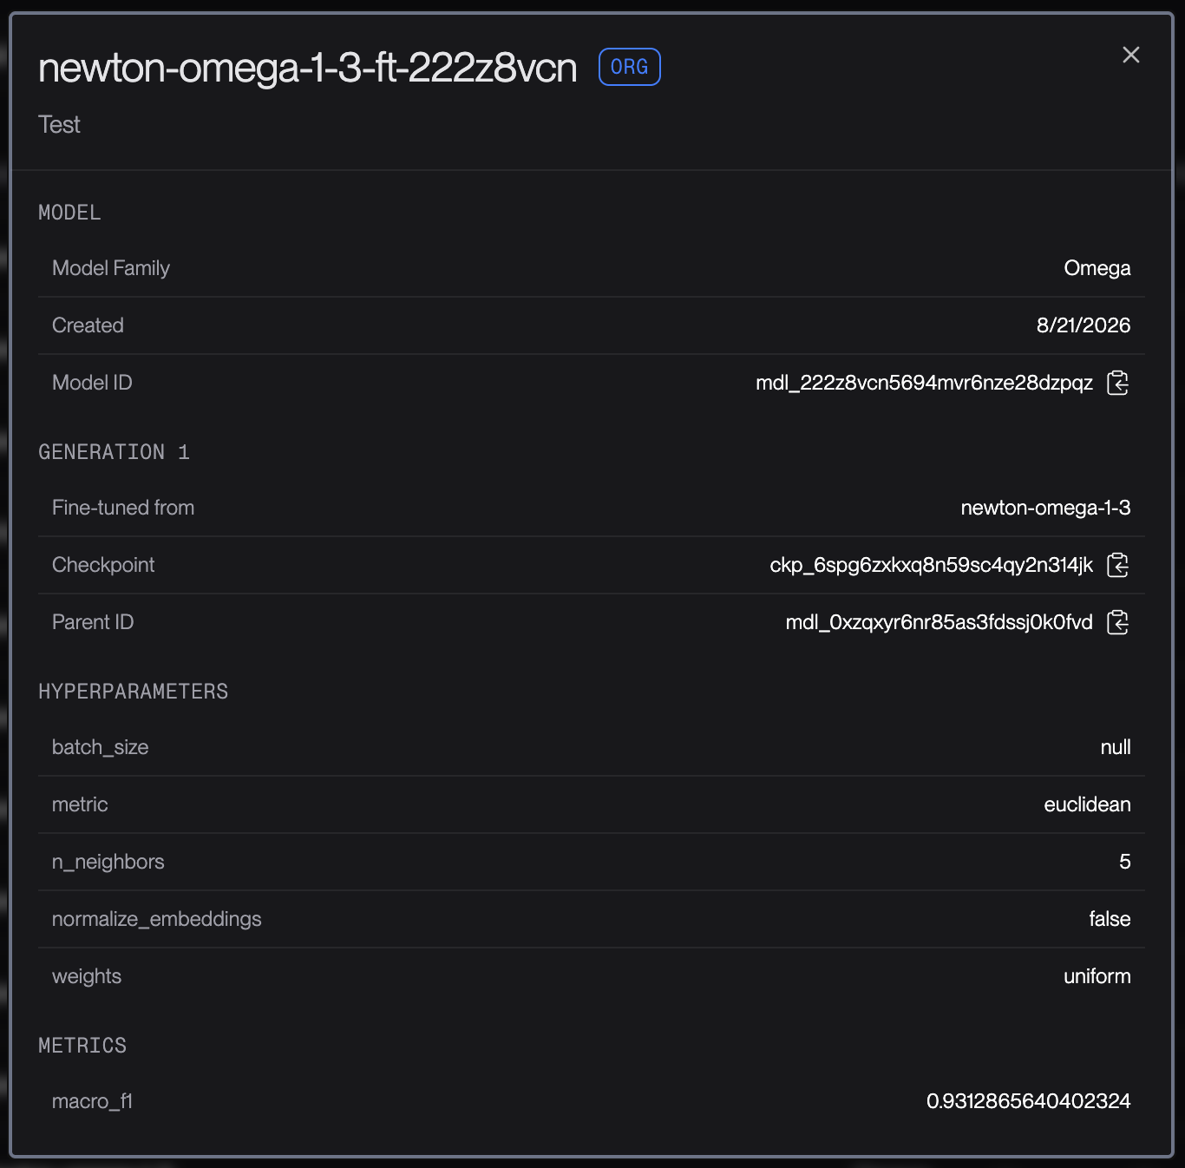Click the Parent ID label
The image size is (1185, 1168).
click(93, 622)
